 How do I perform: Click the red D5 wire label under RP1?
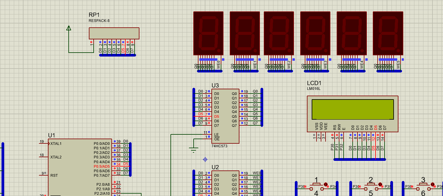pyautogui.click(x=123, y=51)
